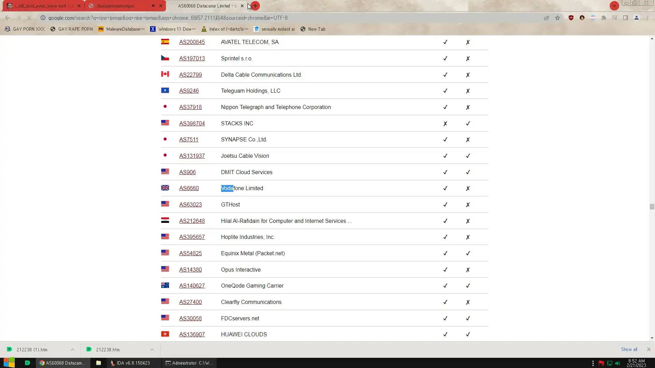Expand options for 212238 (1).htm download
The image size is (655, 368).
72,350
